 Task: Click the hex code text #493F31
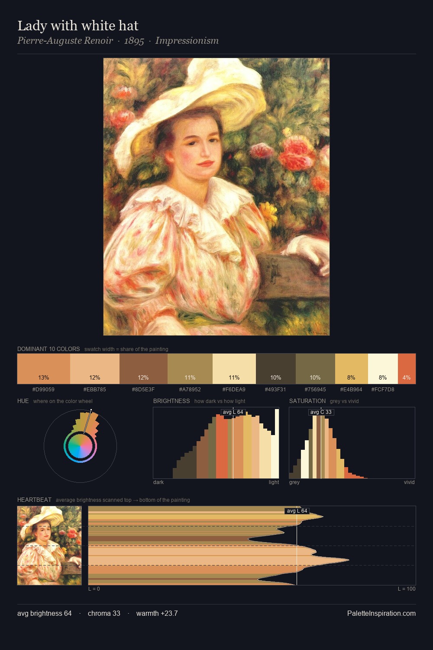coord(275,390)
